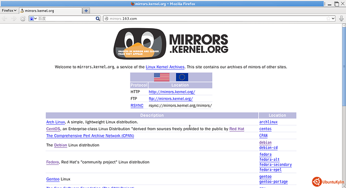The width and height of the screenshot is (346, 188).
Task: Click the Description column header
Action: (x=152, y=115)
